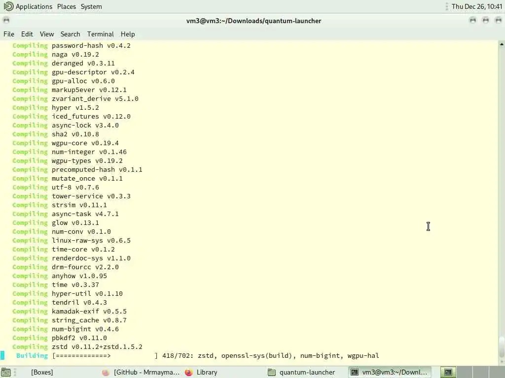Open the Places menu
Screen dimensions: 505x378
[67, 6]
